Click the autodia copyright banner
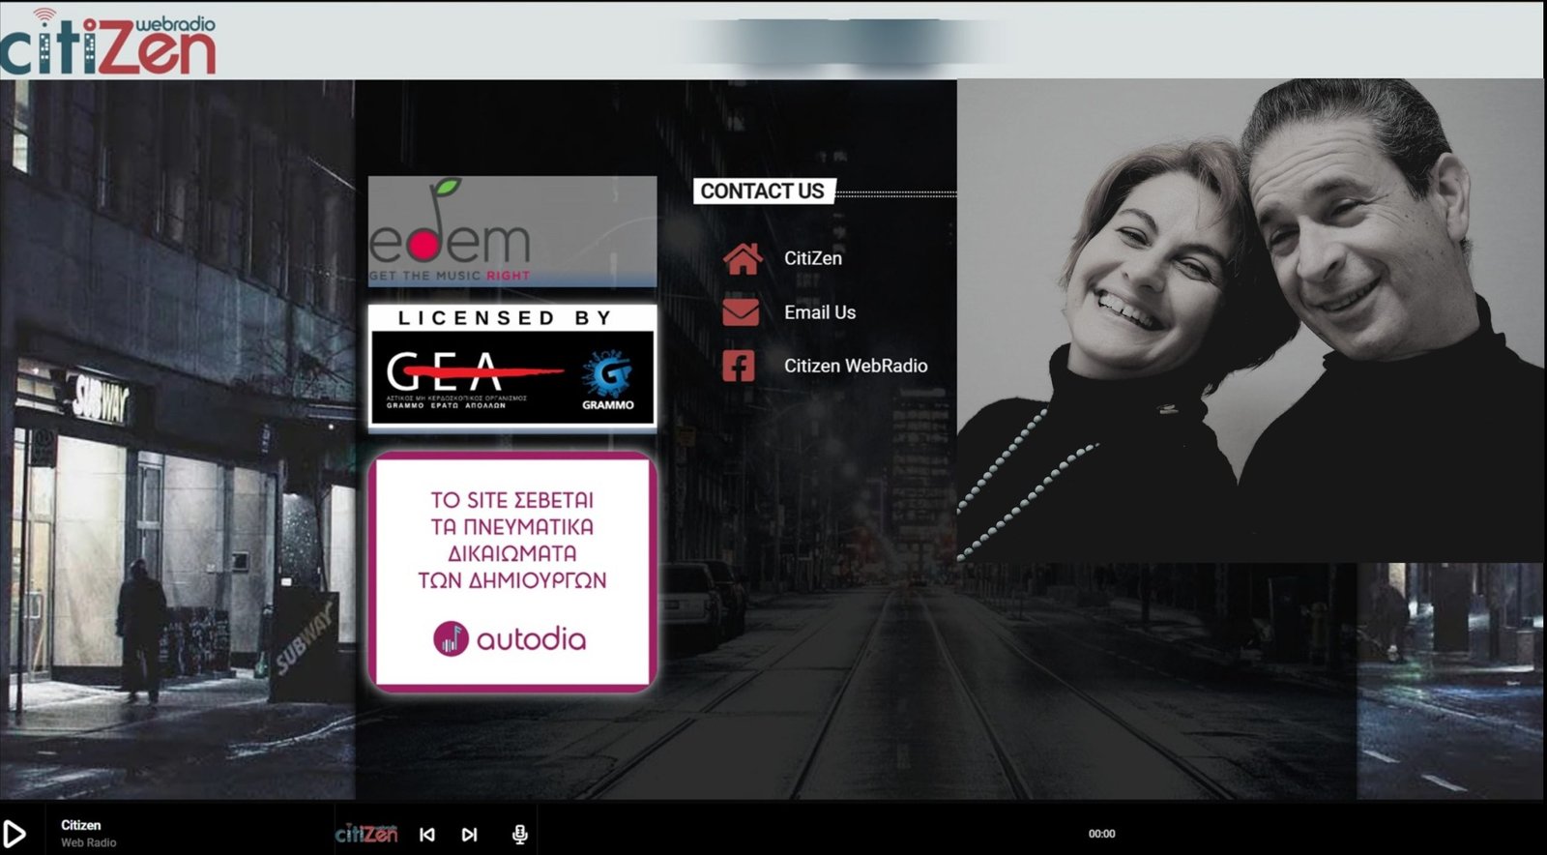Image resolution: width=1547 pixels, height=855 pixels. [511, 572]
